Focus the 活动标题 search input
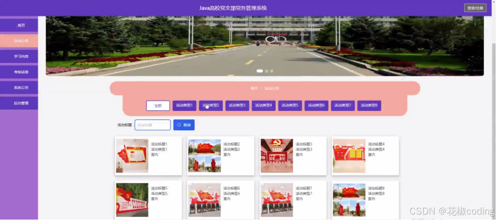 153,125
